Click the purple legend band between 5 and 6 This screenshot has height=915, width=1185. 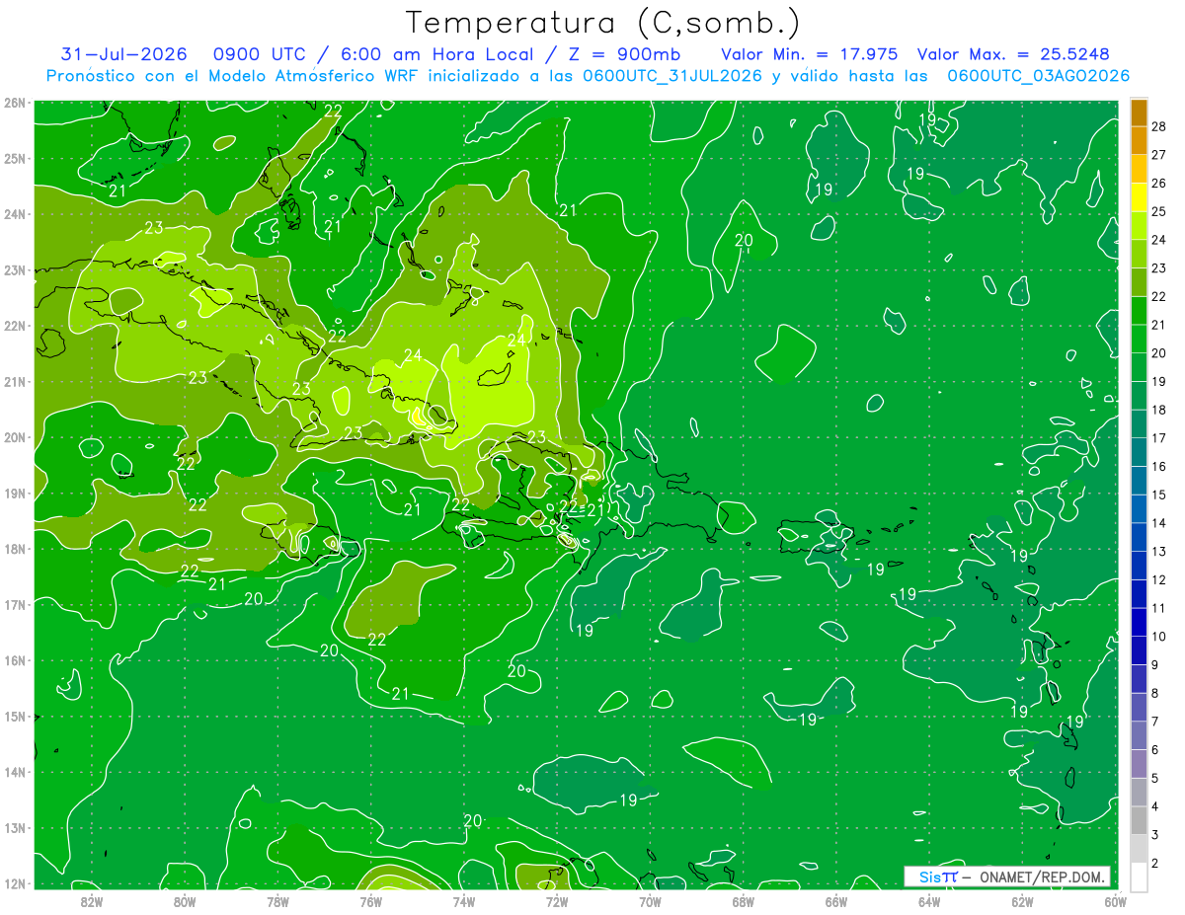tap(1139, 763)
